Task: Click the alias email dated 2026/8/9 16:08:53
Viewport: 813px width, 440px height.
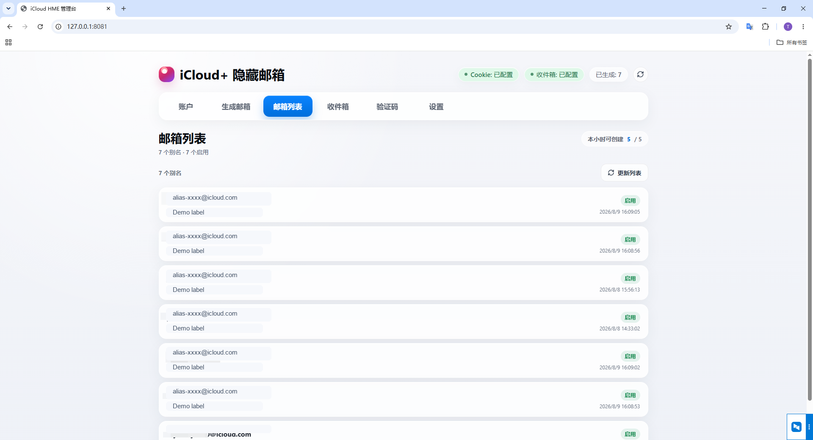Action: (x=205, y=391)
